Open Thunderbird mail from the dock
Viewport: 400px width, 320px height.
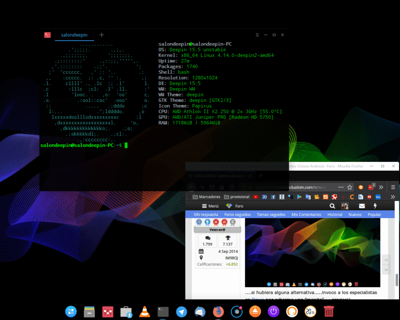[200, 312]
